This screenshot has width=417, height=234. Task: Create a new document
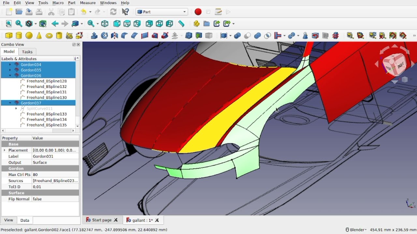click(9, 12)
